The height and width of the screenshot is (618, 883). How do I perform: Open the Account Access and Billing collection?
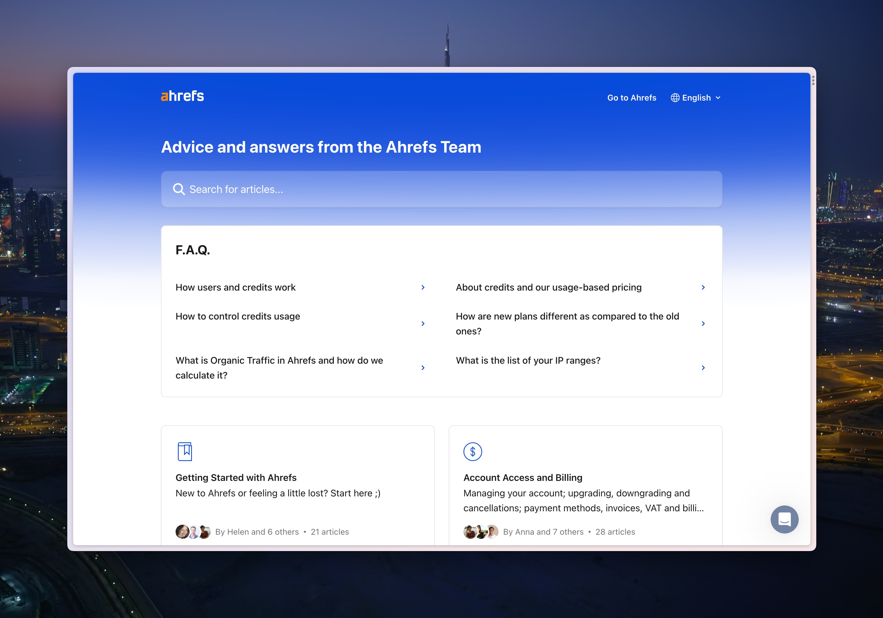[x=523, y=478]
